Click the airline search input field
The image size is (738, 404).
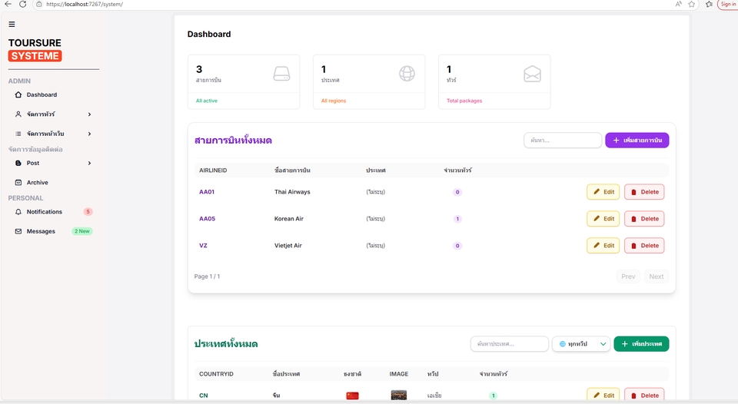click(562, 141)
